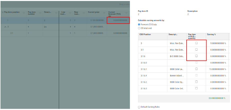Open filter icon on Line number column
Screen dimensions: 231x110
tap(70, 13)
